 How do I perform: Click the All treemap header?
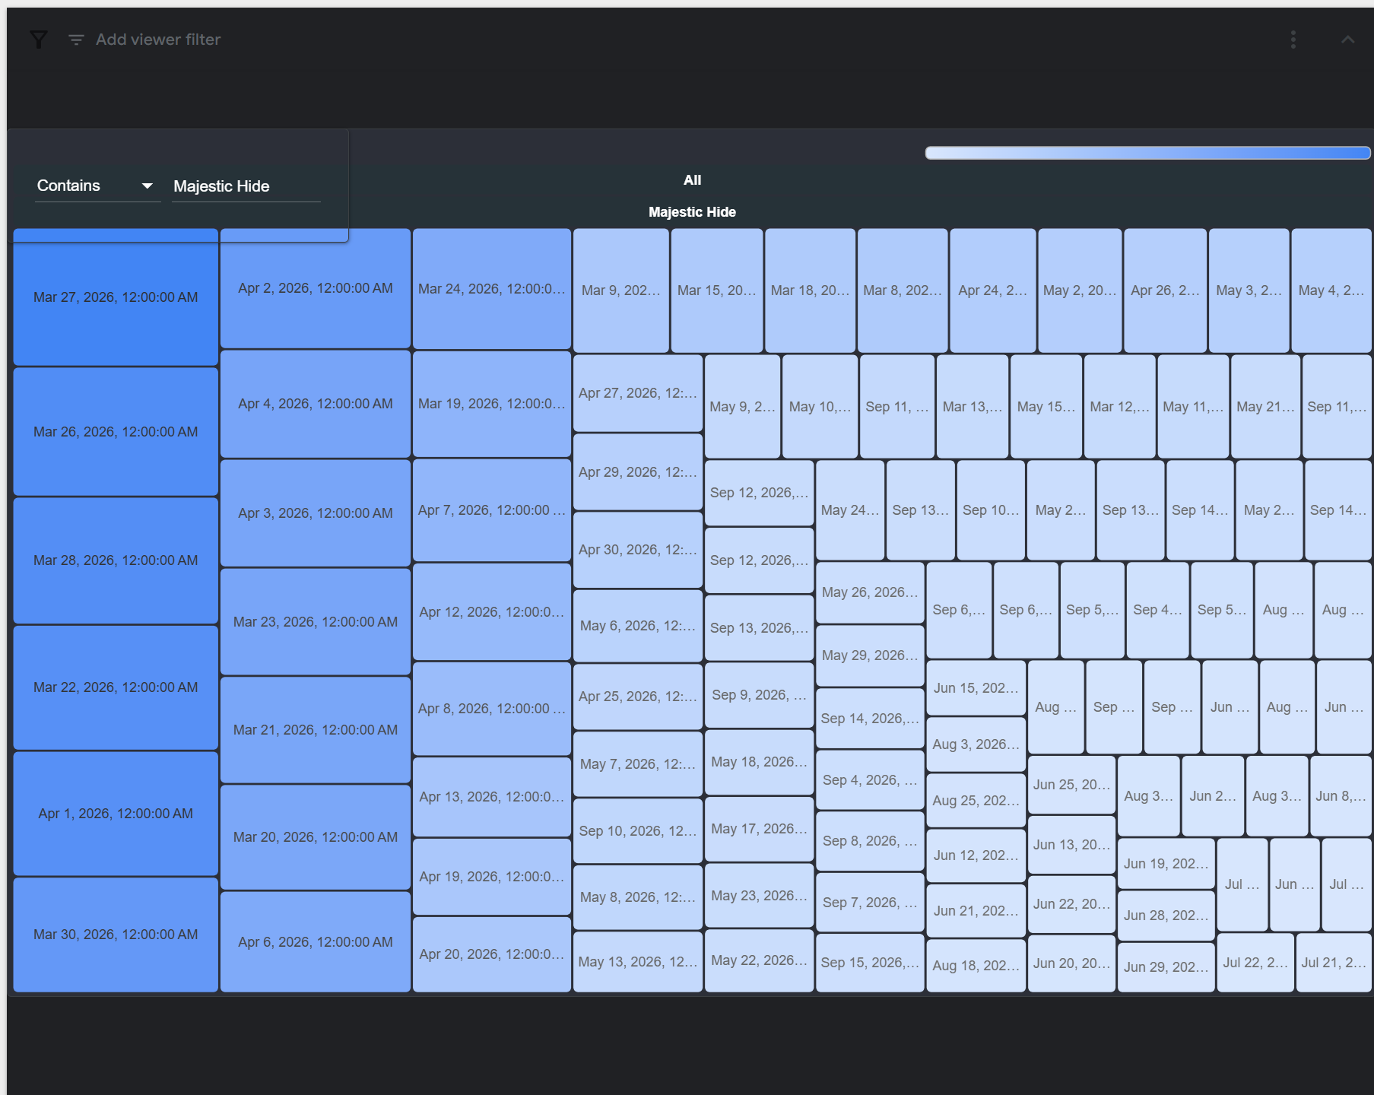(692, 180)
